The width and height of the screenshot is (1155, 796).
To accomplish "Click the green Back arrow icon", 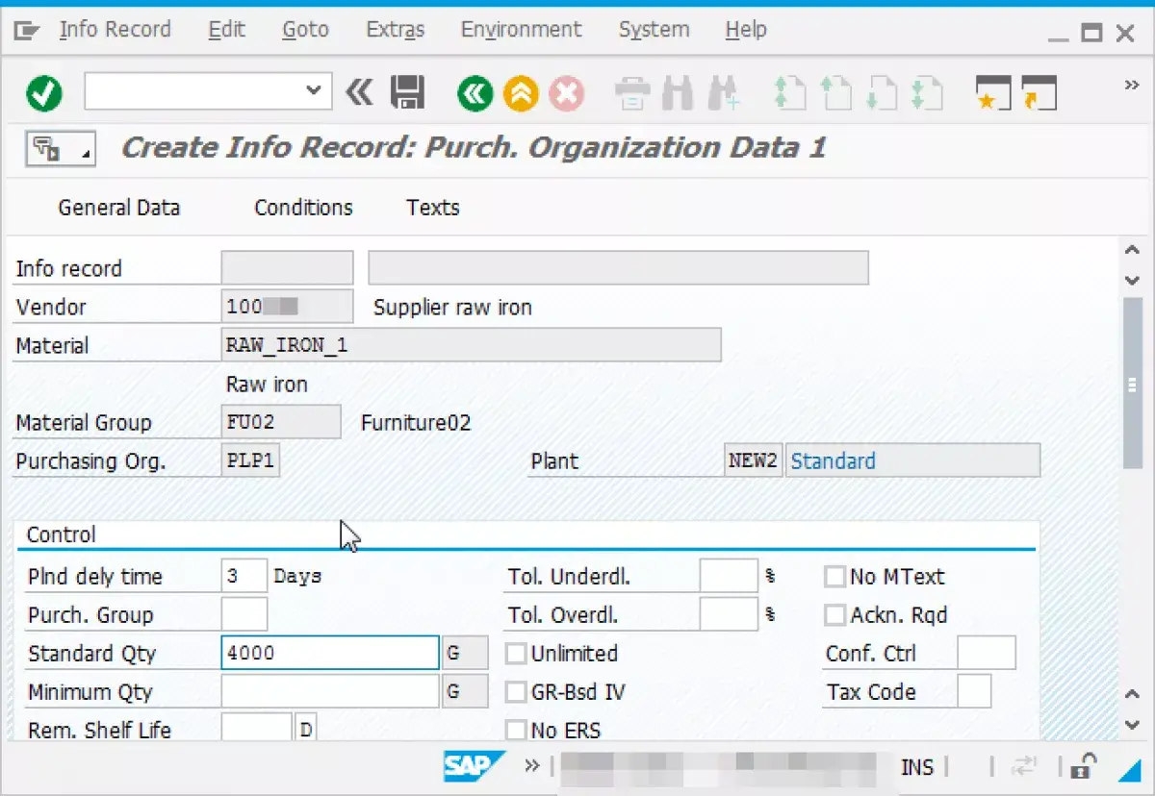I will [x=475, y=92].
